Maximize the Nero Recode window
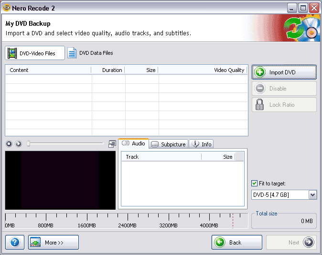 point(303,8)
